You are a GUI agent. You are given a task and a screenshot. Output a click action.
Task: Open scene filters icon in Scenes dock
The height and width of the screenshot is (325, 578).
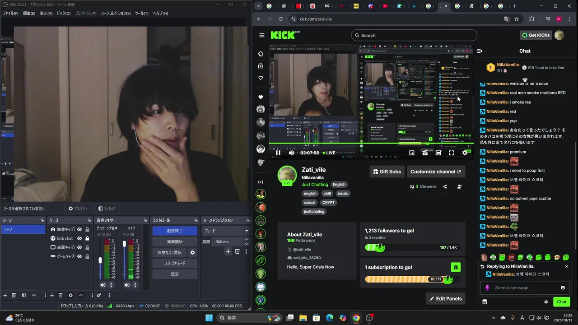click(x=23, y=295)
